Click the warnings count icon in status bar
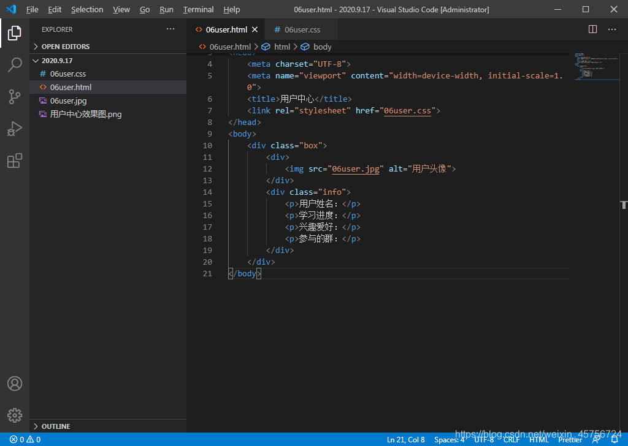This screenshot has height=446, width=628. coord(31,440)
